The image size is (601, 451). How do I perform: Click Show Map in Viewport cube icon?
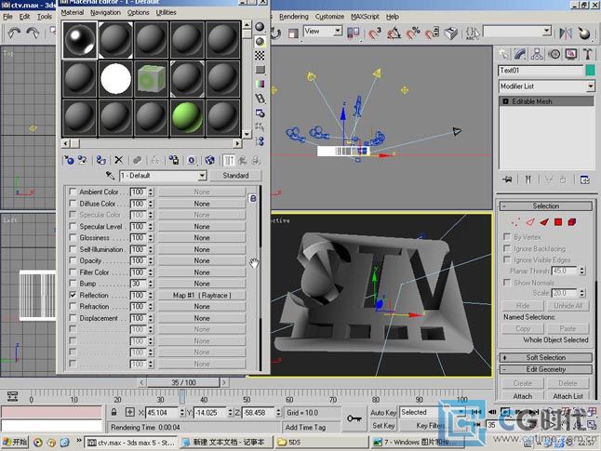(209, 160)
